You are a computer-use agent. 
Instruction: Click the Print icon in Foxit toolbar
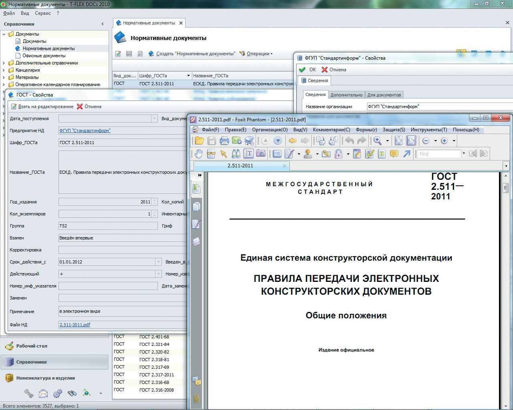point(224,141)
